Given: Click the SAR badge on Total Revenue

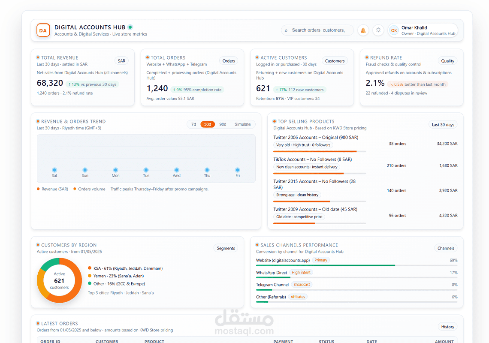Looking at the screenshot, I should pos(122,61).
